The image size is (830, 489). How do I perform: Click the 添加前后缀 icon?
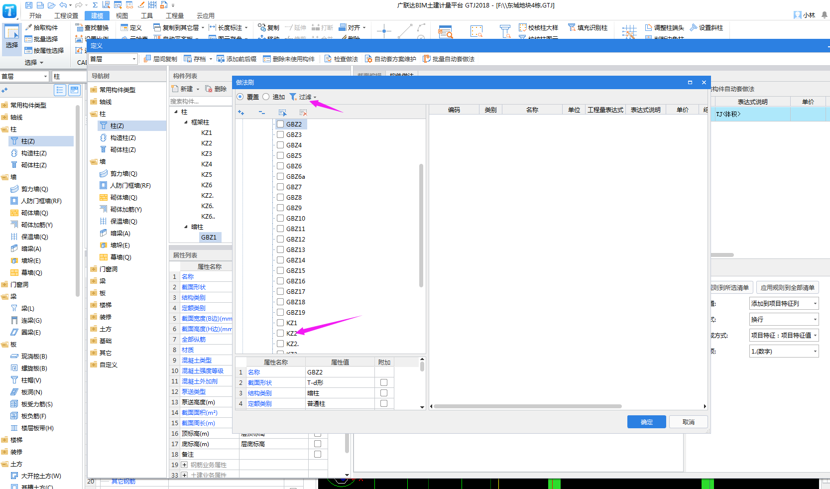[x=221, y=59]
